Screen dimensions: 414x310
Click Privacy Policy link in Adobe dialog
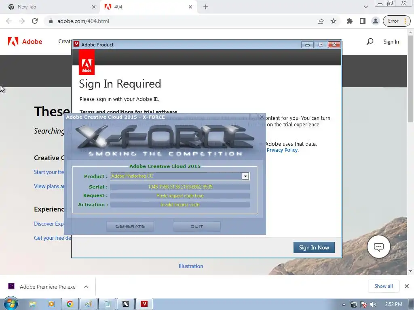coord(282,150)
